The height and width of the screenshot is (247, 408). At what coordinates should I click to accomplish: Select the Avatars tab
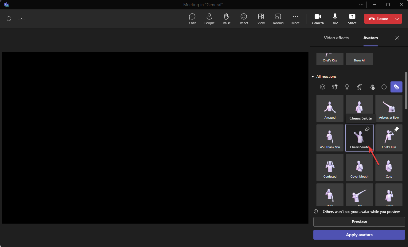371,38
